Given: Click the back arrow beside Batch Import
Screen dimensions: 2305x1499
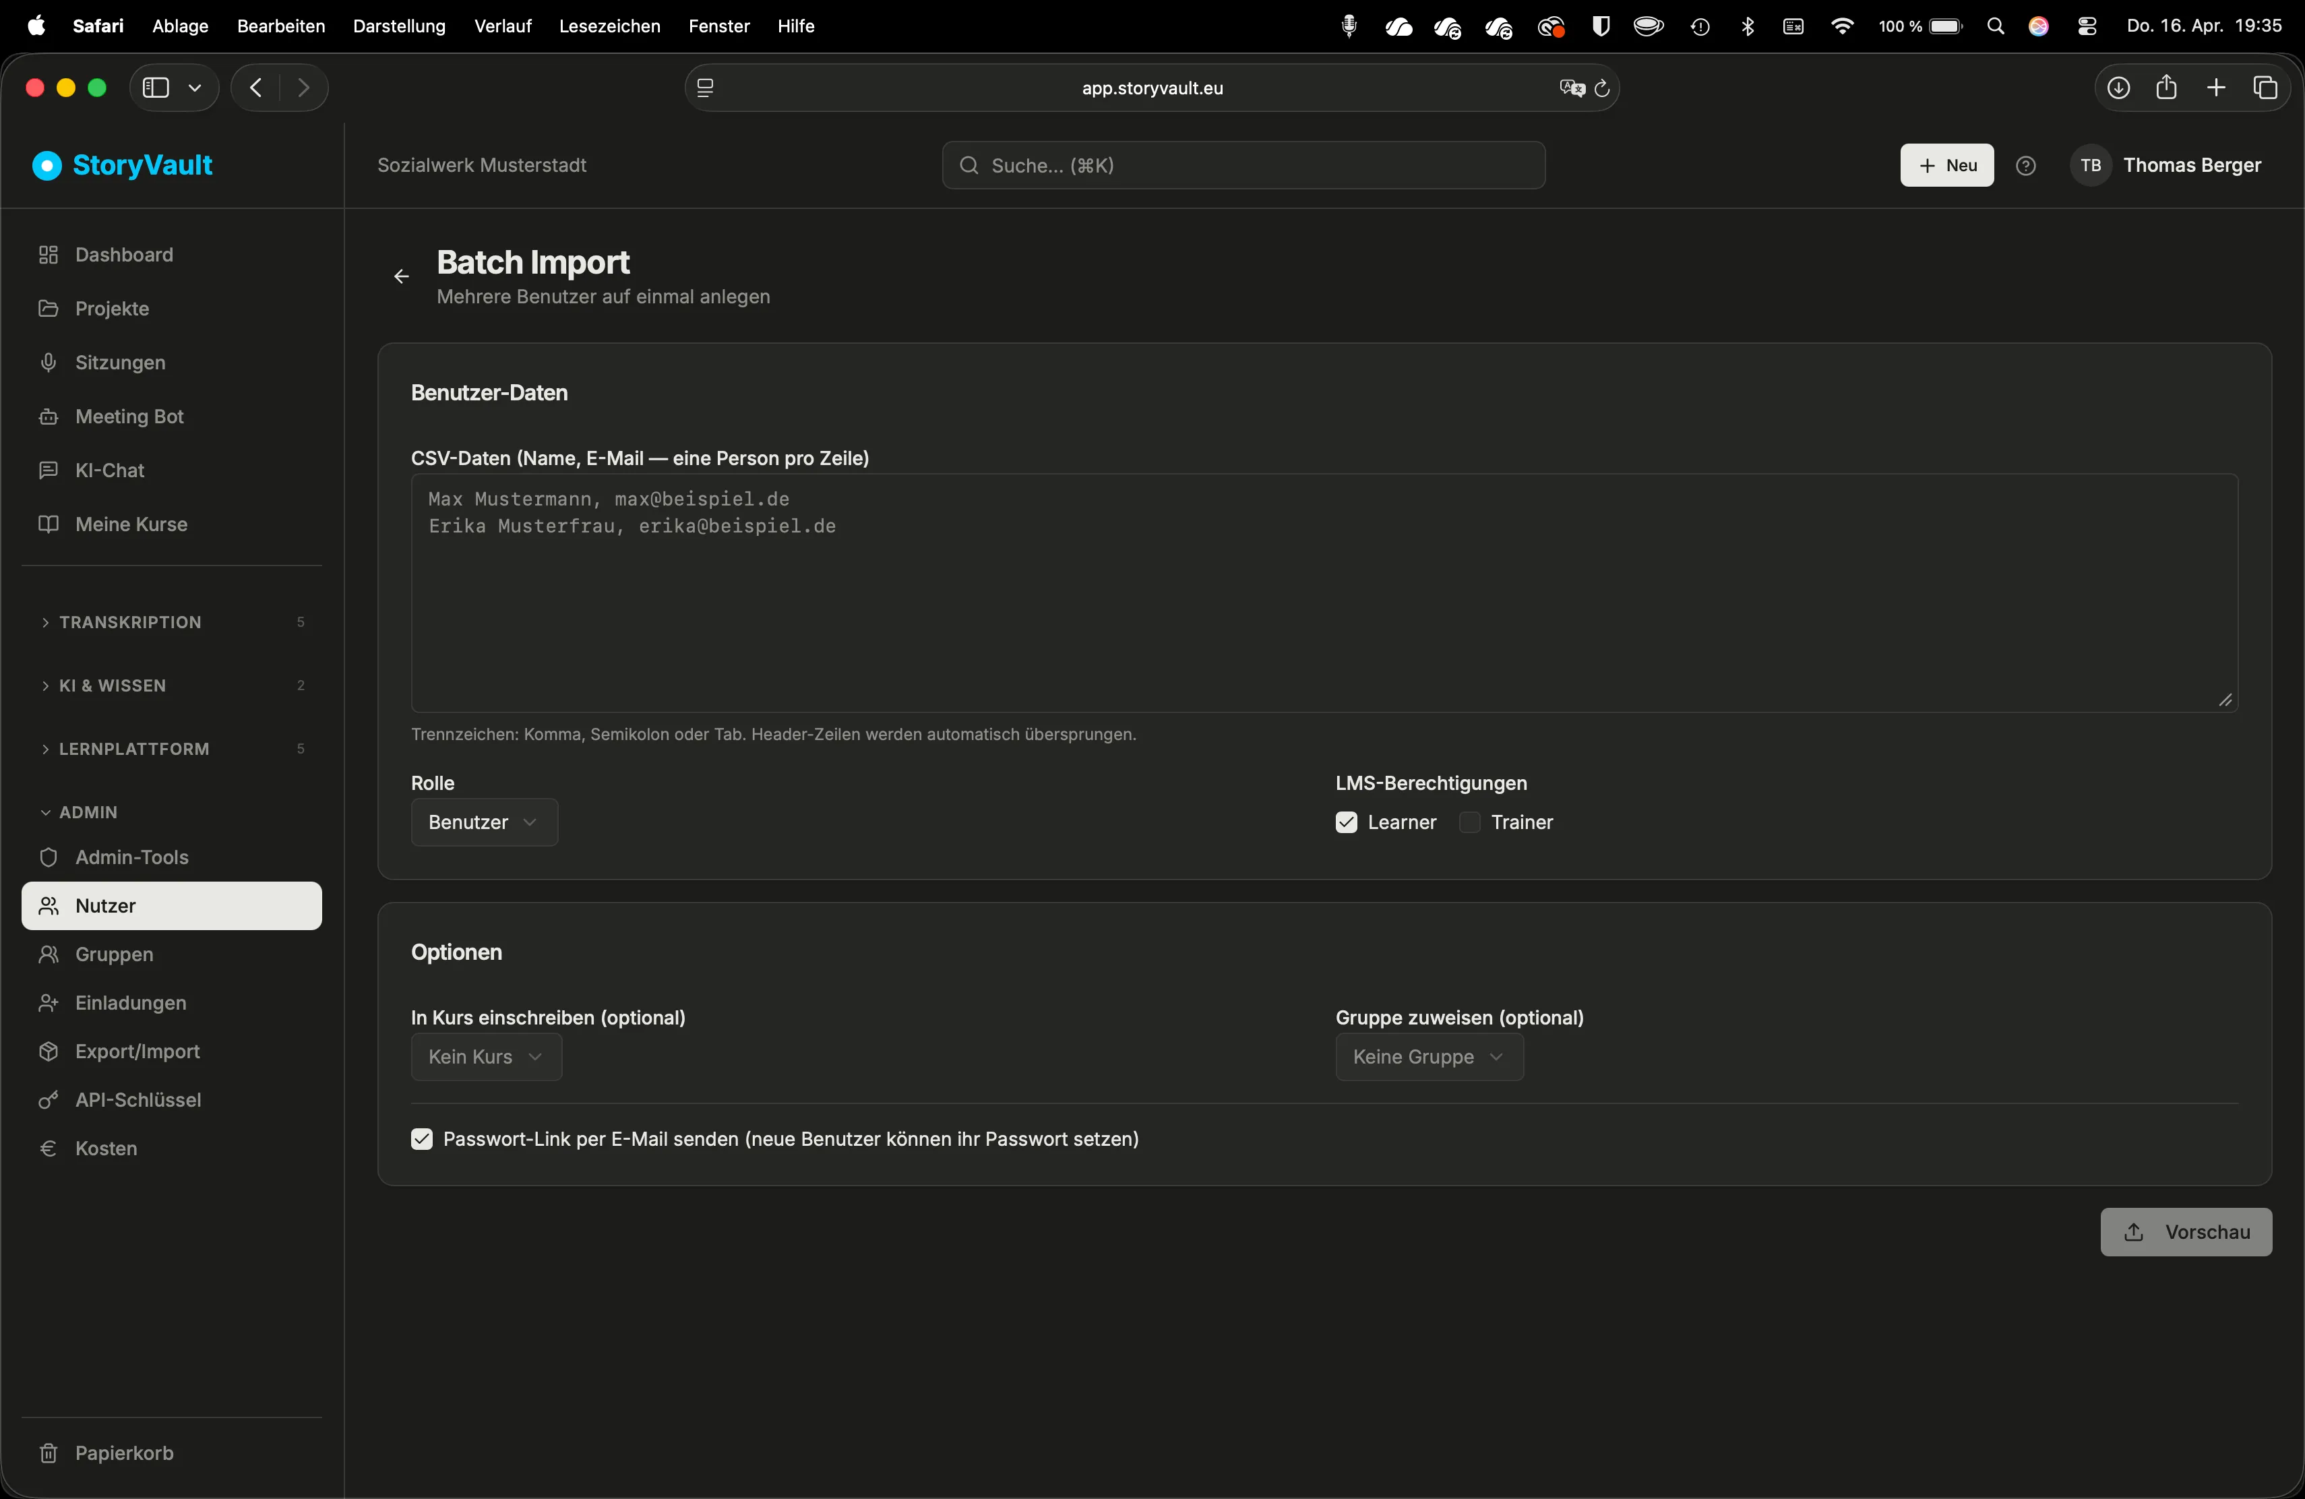Looking at the screenshot, I should pyautogui.click(x=401, y=277).
